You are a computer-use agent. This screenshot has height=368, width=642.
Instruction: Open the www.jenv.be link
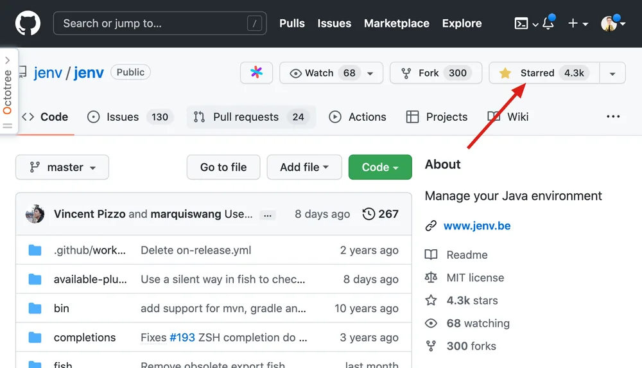point(477,226)
